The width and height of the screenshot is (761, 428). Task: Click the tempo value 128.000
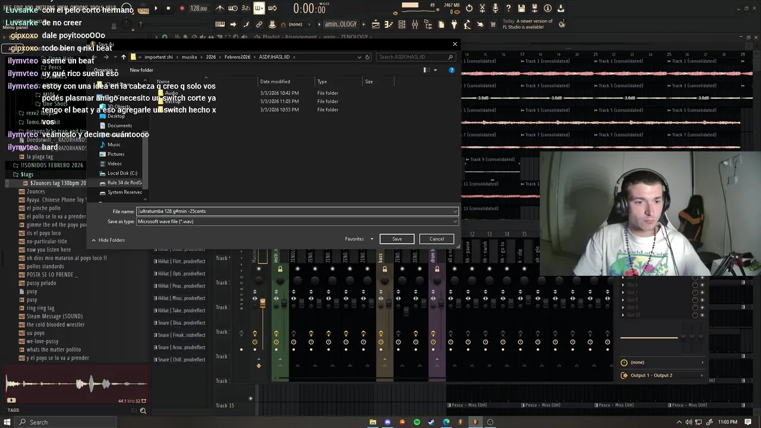pyautogui.click(x=199, y=9)
